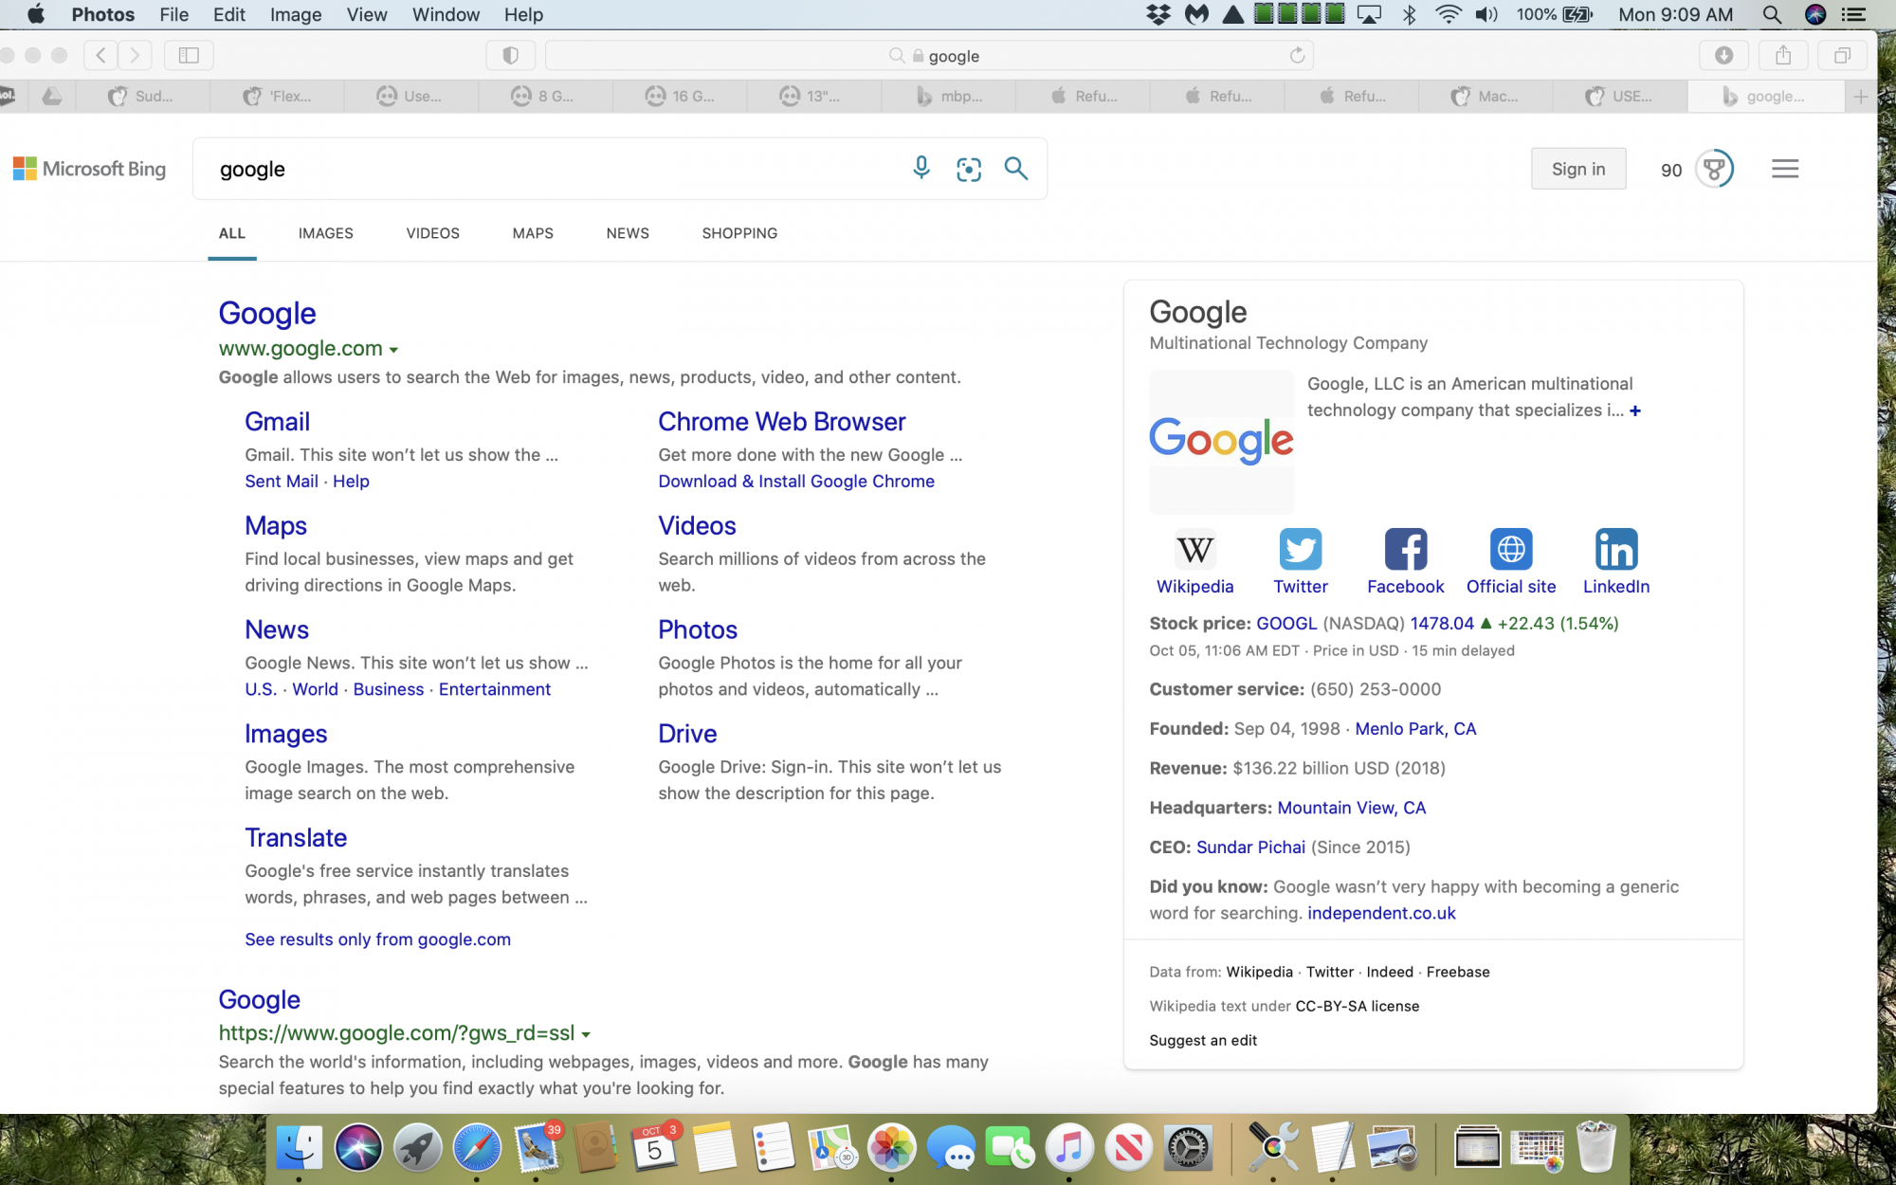
Task: Go forward with Safari forward arrow
Action: (135, 55)
